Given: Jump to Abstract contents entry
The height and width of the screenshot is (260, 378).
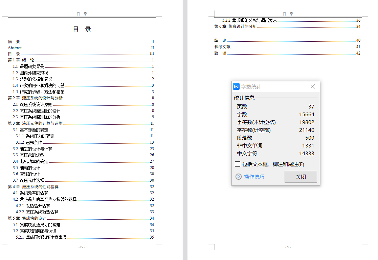Looking at the screenshot, I should click(x=81, y=48).
